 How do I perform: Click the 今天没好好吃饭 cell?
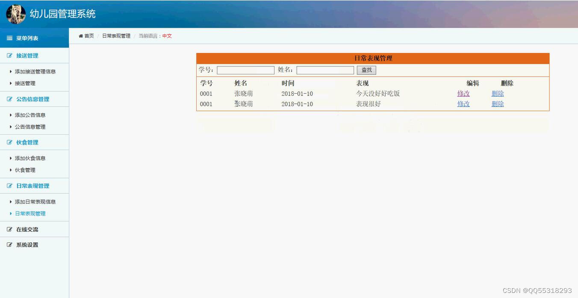pyautogui.click(x=378, y=94)
